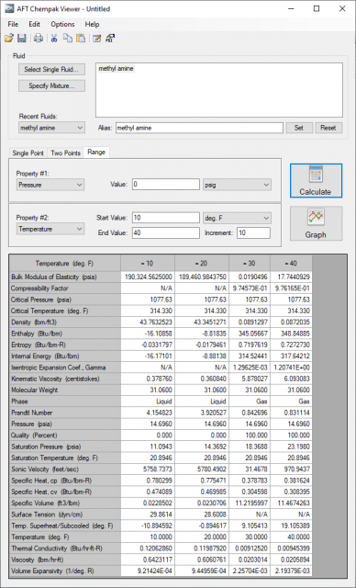Select the Thermal Conductivity row label
Image resolution: width=356 pixels, height=588 pixels.
pos(65,548)
